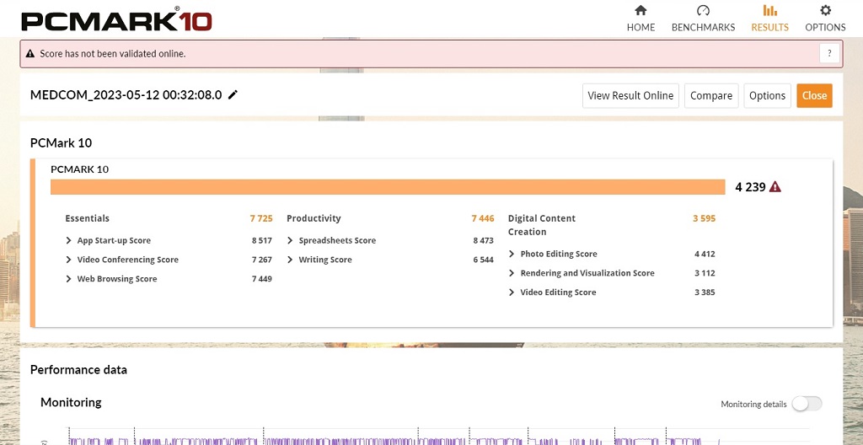
Task: Click the value 7 449
Action: (262, 279)
